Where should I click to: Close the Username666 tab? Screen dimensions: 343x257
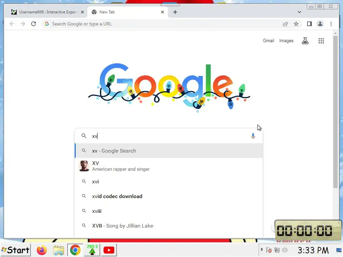82,12
